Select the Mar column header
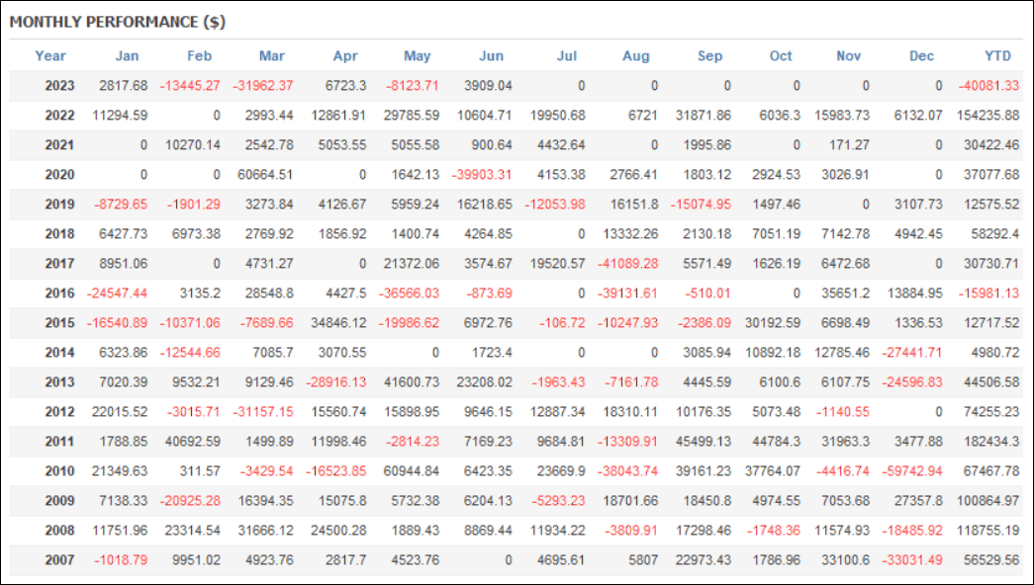Screen dimensions: 1034x585 [x=271, y=55]
